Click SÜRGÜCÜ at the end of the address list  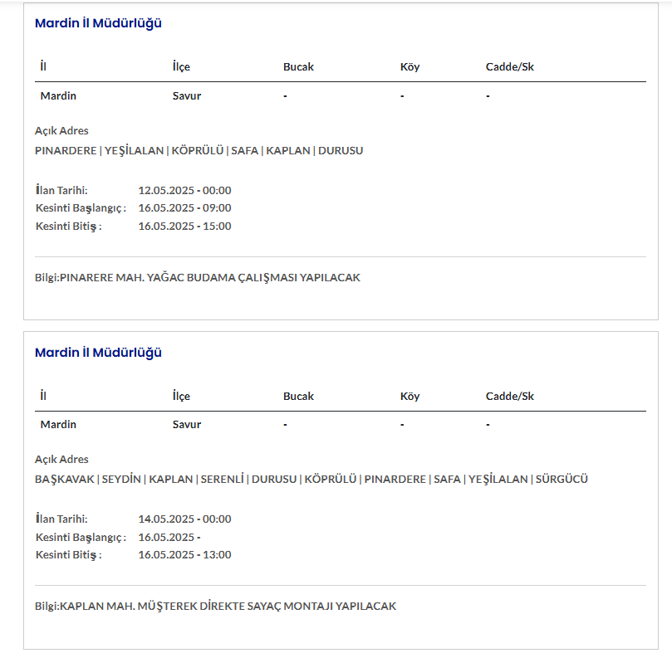562,479
